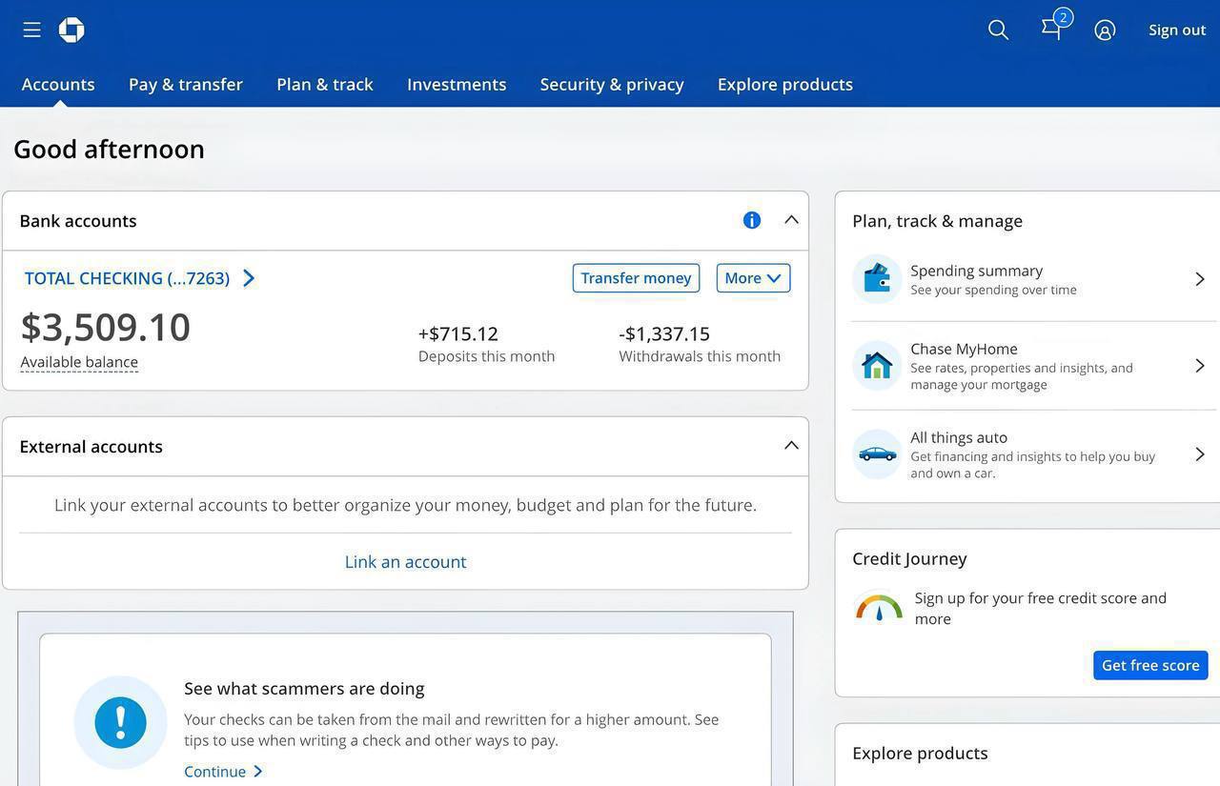This screenshot has height=786, width=1220.
Task: Go to the Pay & transfer tab
Action: tap(186, 84)
